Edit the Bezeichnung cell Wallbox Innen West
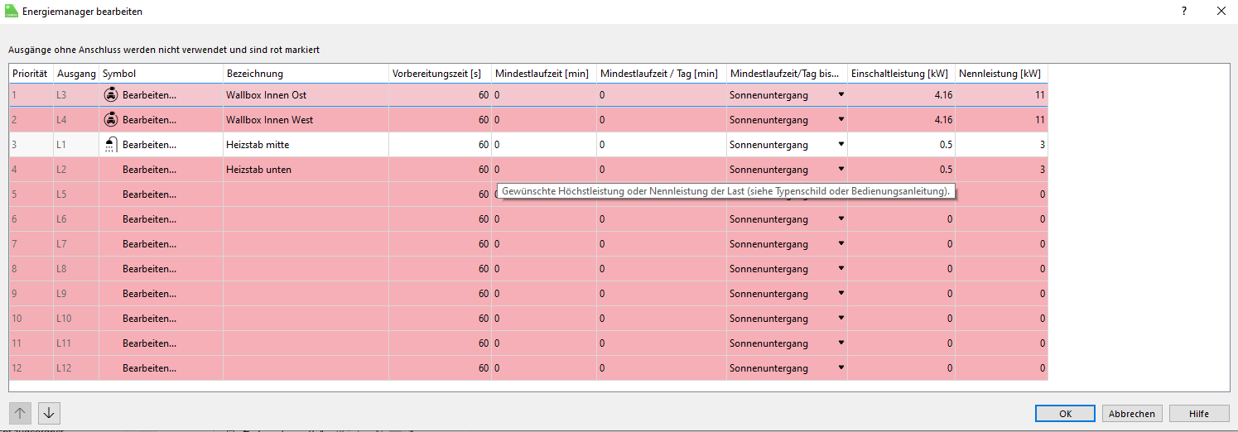This screenshot has height=432, width=1238. [269, 120]
